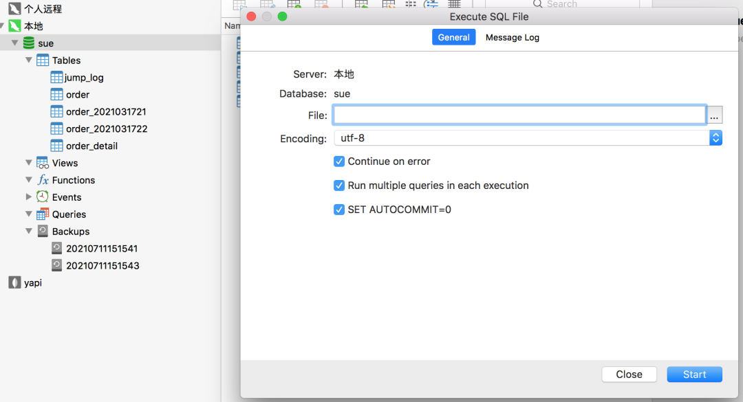The image size is (743, 402).
Task: Open file browser with the ... button
Action: point(714,115)
